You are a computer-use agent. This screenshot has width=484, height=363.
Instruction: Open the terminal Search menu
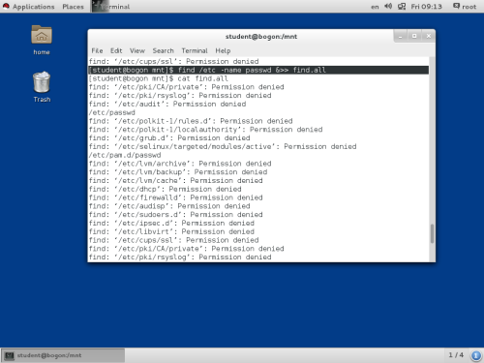[x=163, y=50]
